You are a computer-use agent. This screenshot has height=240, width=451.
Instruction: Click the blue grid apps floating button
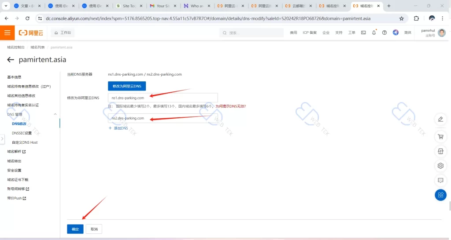point(440,195)
